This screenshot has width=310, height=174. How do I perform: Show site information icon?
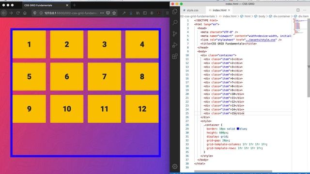tap(41, 13)
